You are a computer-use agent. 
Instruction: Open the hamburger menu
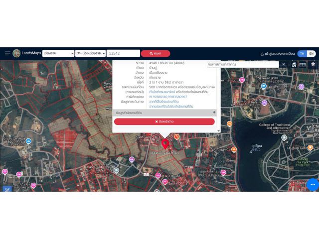pyautogui.click(x=7, y=53)
